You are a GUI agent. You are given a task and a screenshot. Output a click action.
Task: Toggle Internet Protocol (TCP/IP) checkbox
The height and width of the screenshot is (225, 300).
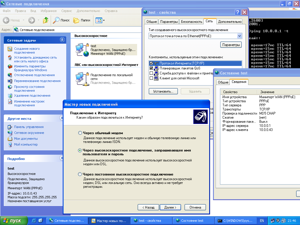pyautogui.click(x=151, y=63)
